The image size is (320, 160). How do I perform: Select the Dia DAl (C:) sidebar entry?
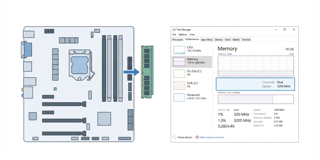[192, 73]
